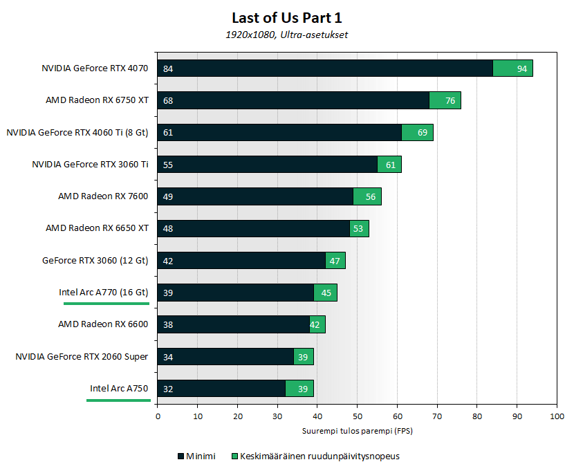Click the RTX 3060 (12 Gt) average value 47
Image resolution: width=574 pixels, height=471 pixels.
coord(335,261)
